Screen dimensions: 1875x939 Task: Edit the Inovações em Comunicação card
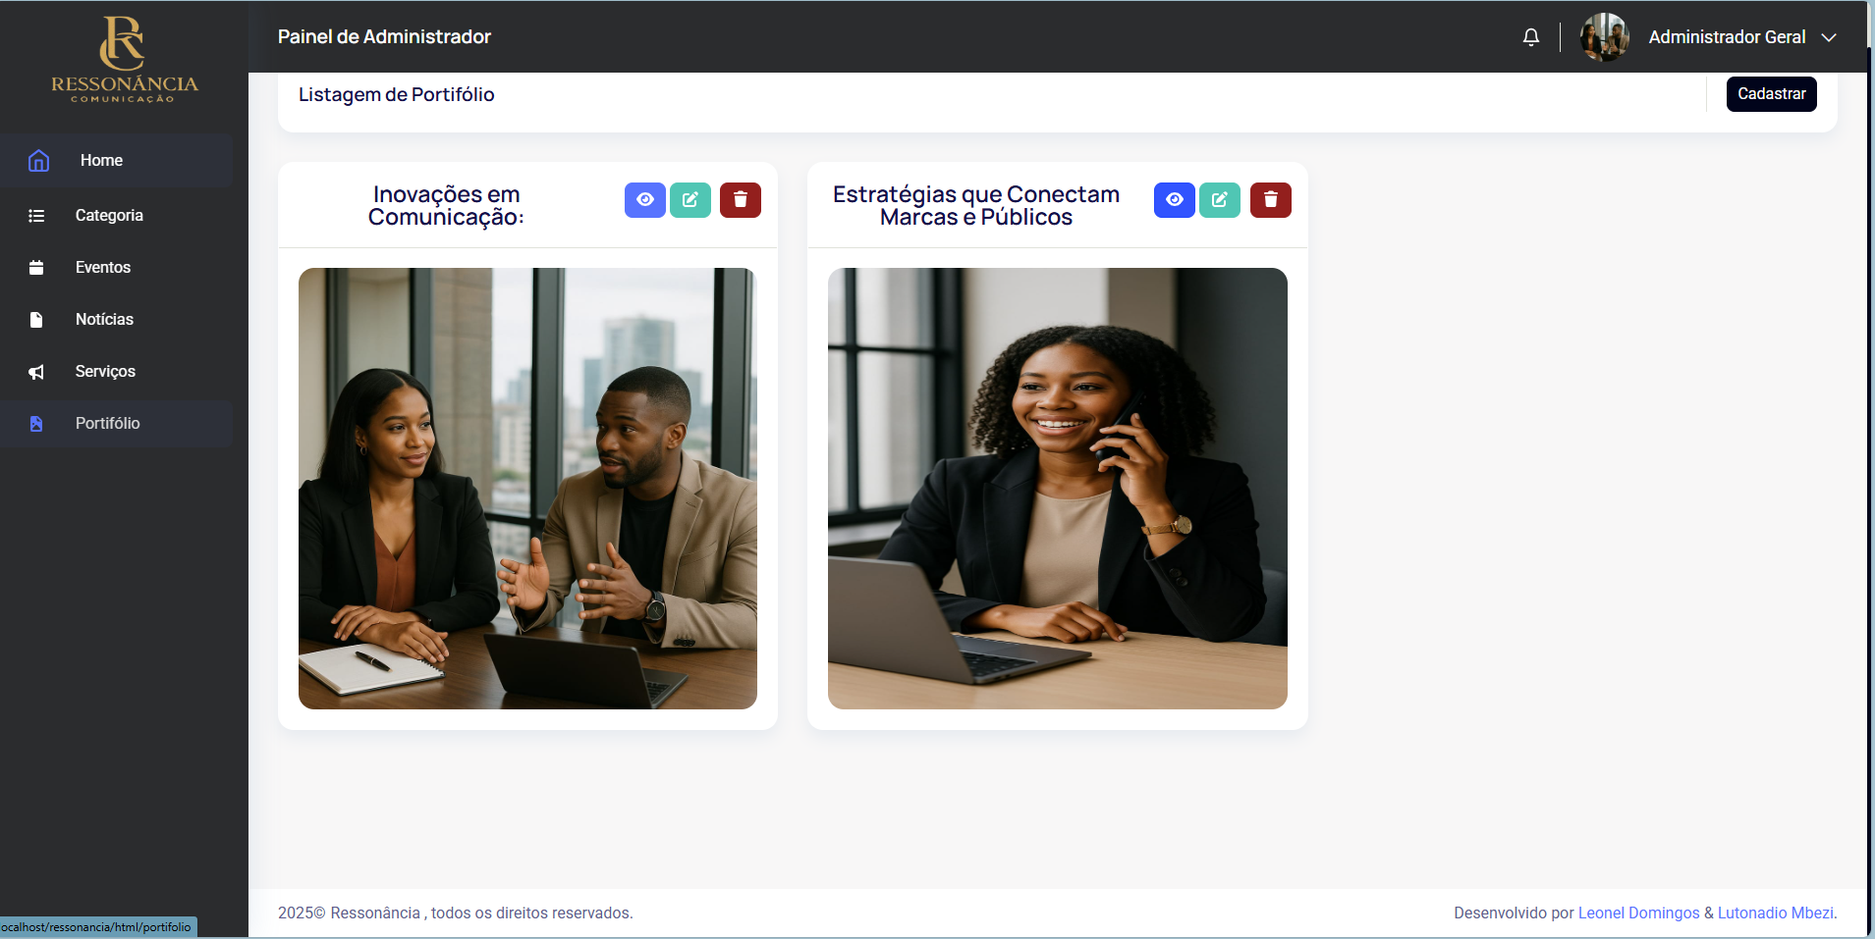pyautogui.click(x=690, y=200)
